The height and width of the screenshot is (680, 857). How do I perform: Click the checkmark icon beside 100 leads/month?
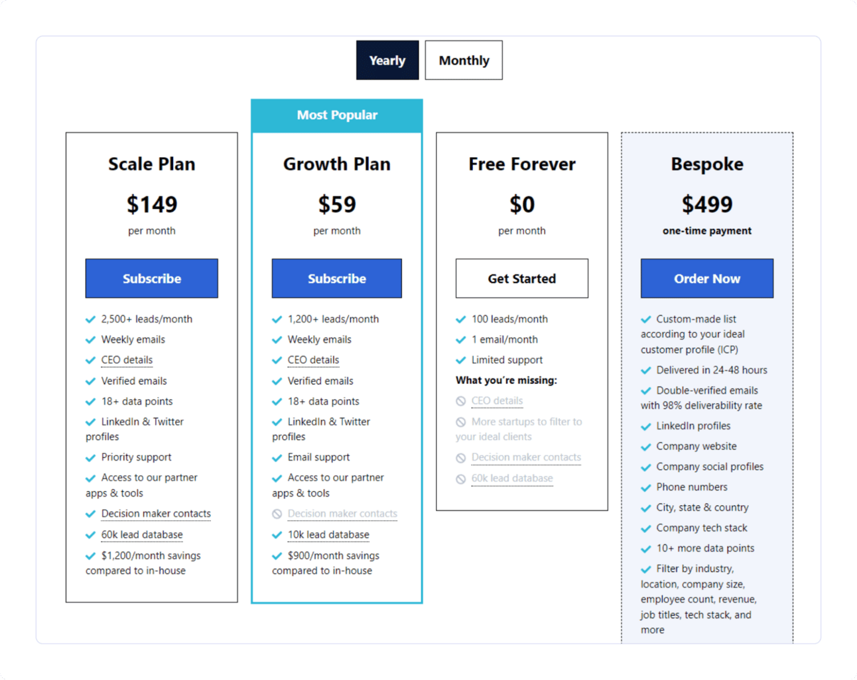click(x=461, y=319)
